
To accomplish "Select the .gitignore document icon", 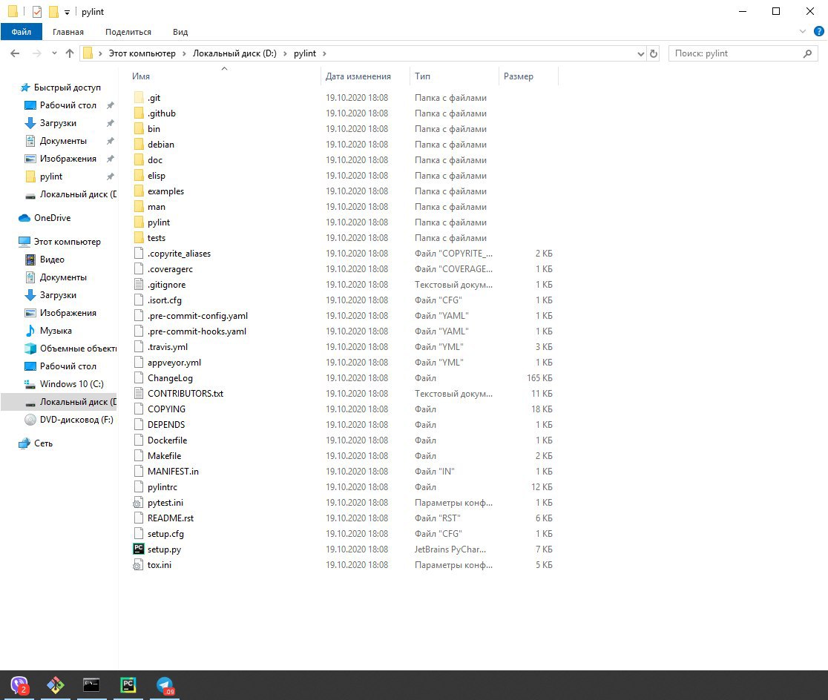I will [138, 285].
